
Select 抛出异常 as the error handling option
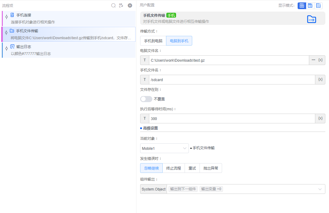click(x=210, y=168)
